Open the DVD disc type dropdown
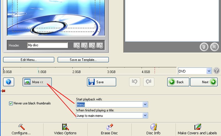 209,71
